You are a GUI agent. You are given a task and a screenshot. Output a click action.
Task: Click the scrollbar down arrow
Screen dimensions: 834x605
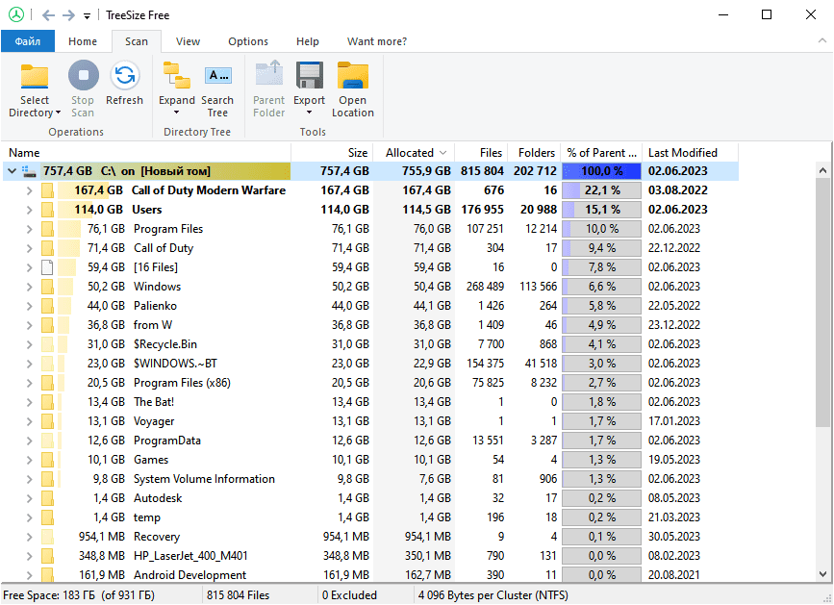822,574
